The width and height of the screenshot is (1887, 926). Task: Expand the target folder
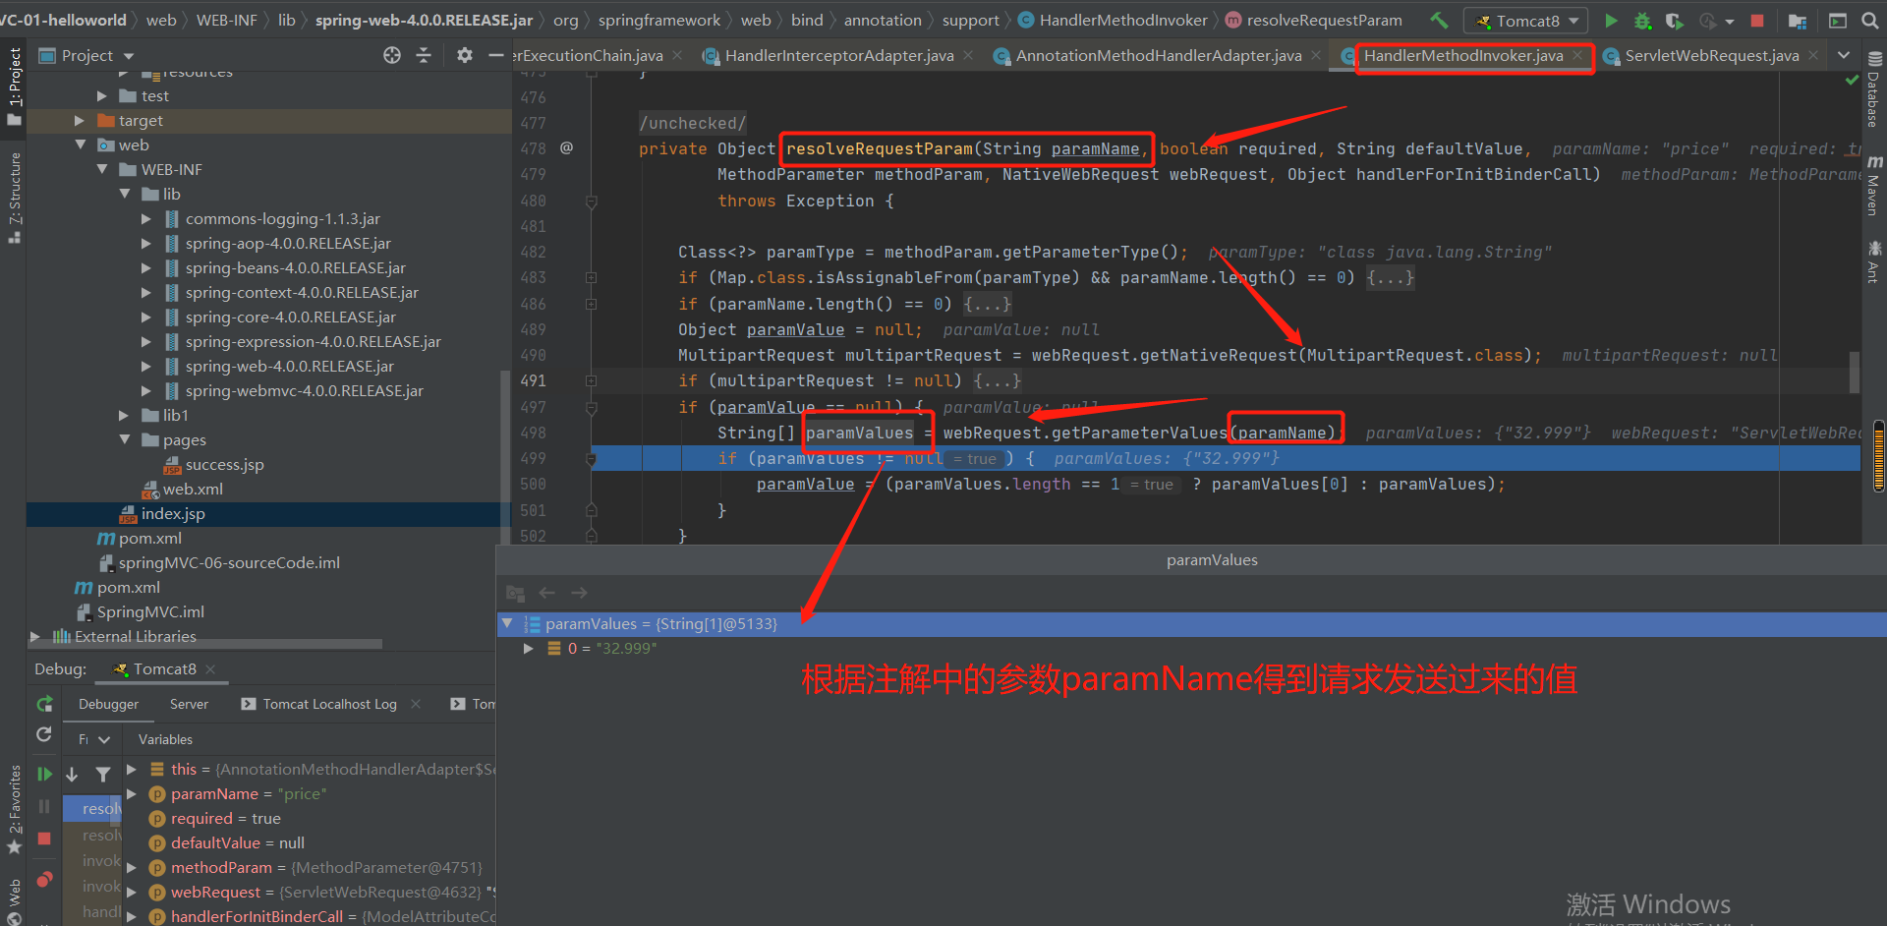click(80, 120)
